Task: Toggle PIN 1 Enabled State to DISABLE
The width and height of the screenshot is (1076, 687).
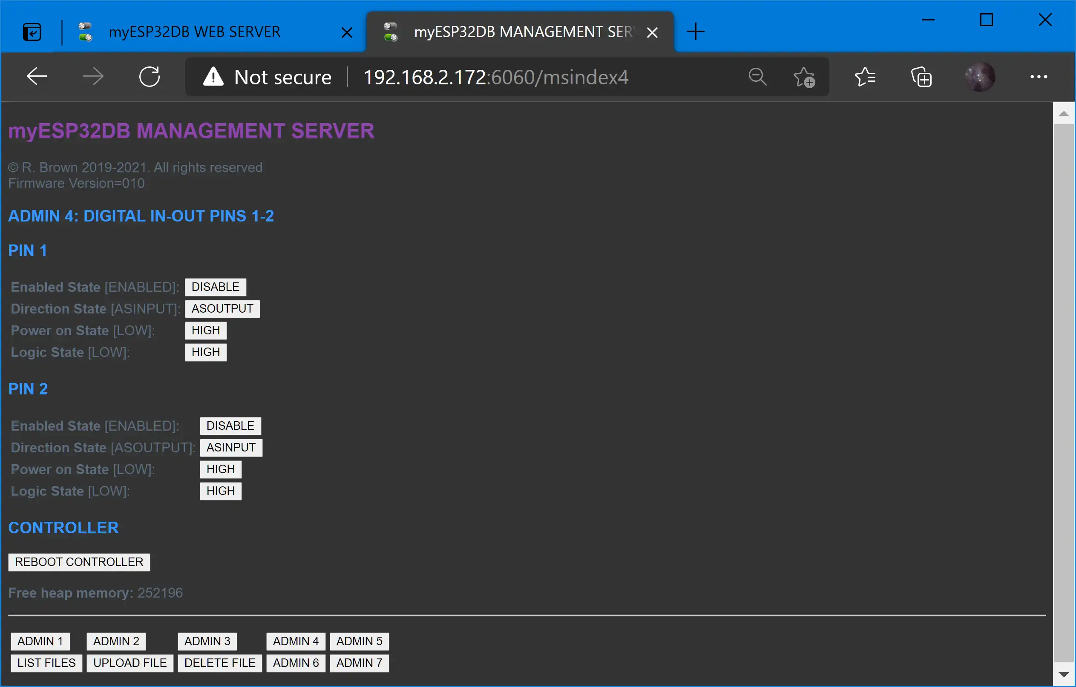Action: 215,286
